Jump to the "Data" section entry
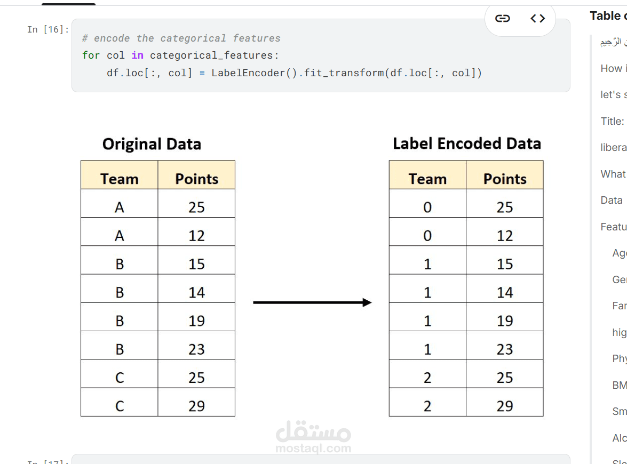The height and width of the screenshot is (464, 627). 612,200
